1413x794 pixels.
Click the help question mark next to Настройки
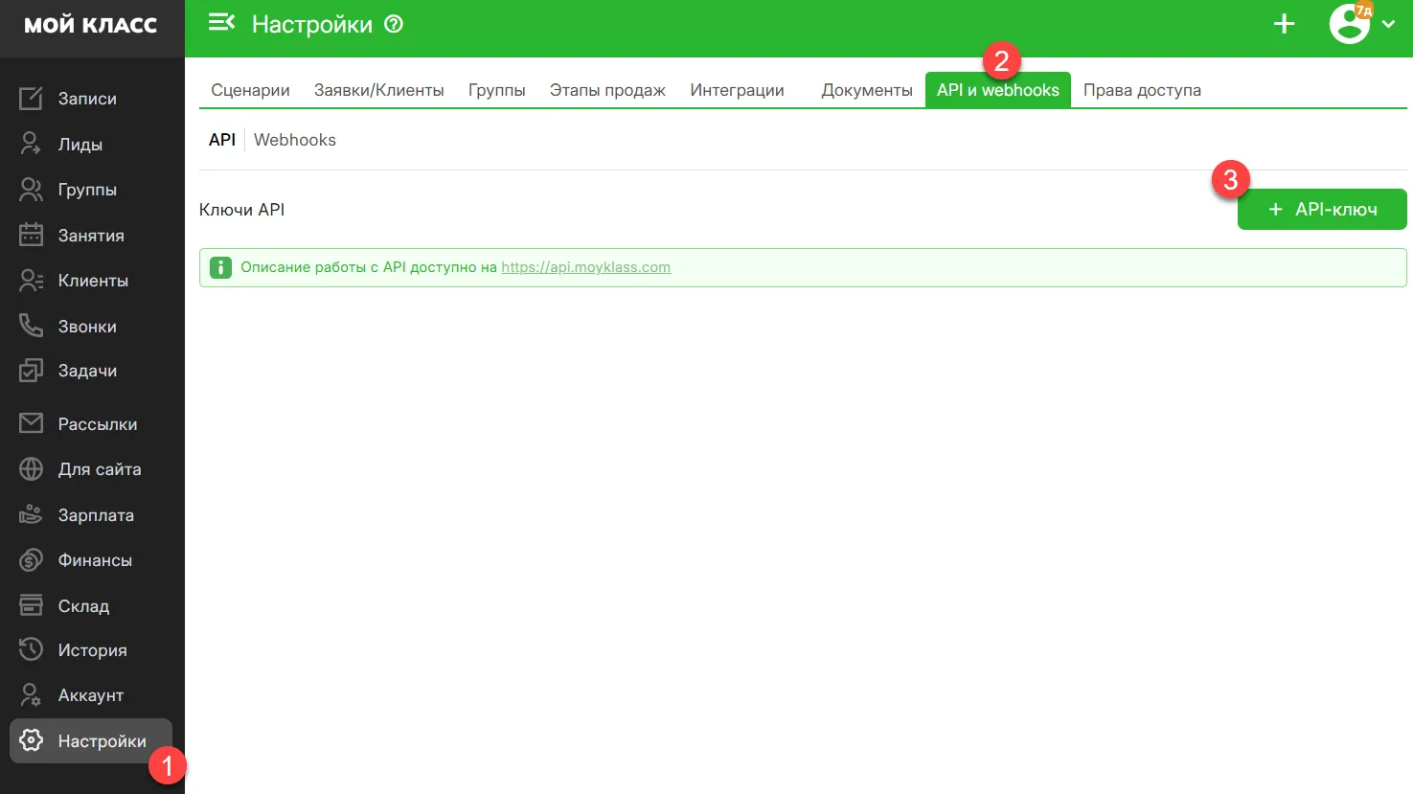click(394, 25)
